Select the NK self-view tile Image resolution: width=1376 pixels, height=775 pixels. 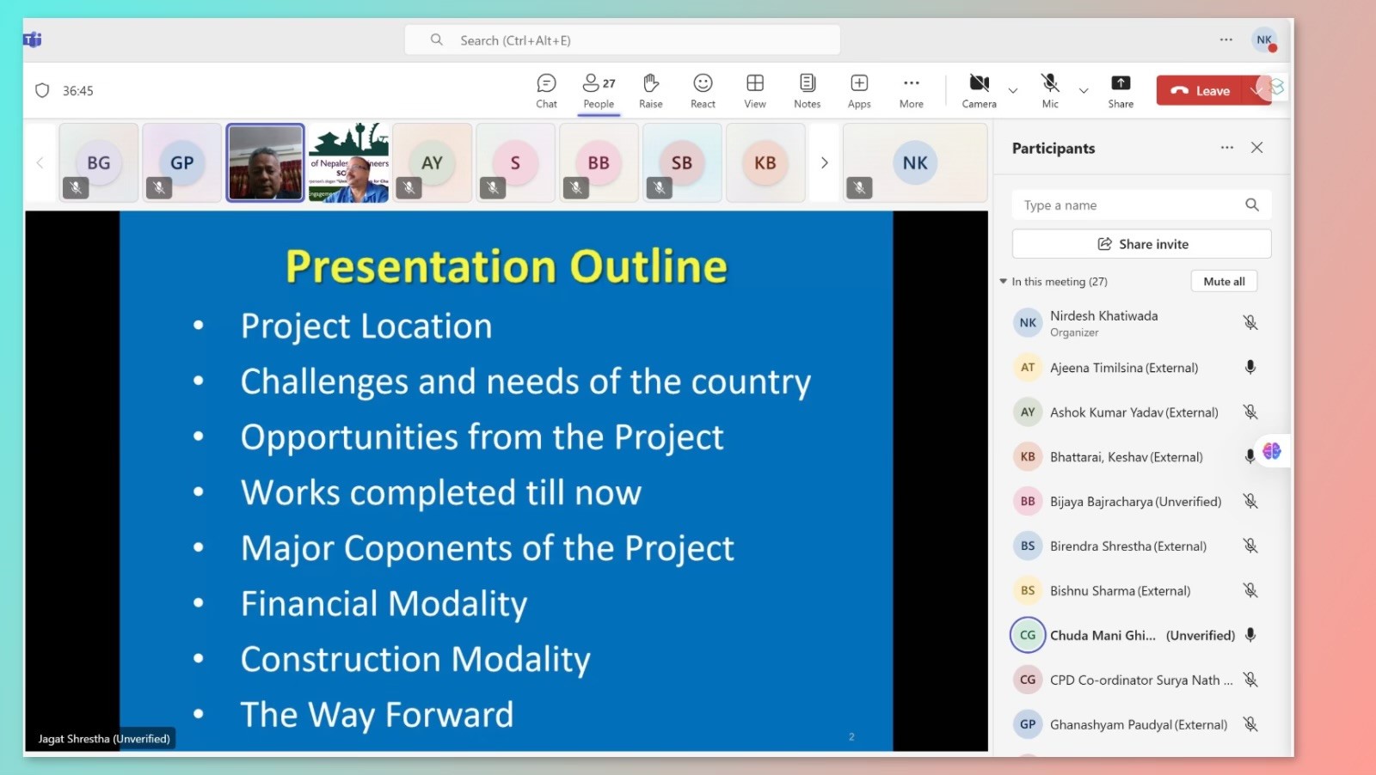915,162
